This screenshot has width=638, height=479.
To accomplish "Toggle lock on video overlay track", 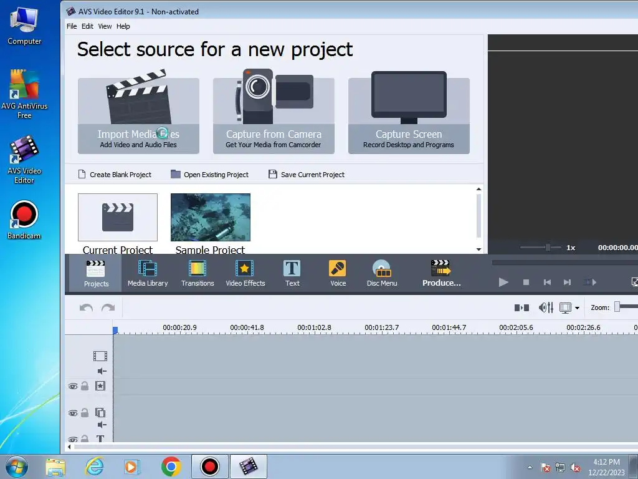I will [x=85, y=413].
